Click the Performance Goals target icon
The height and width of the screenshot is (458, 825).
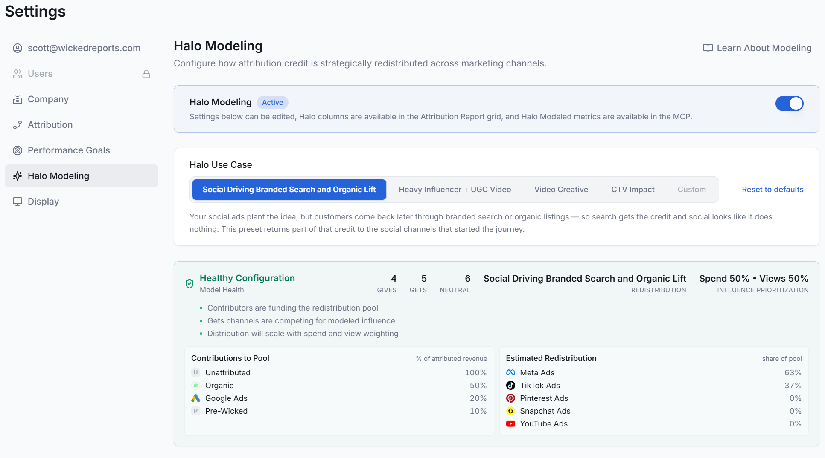17,150
